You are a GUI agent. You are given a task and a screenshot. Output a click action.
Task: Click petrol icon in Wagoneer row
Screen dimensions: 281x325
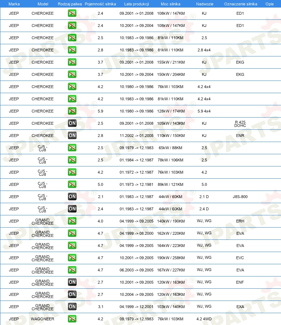pyautogui.click(x=72, y=319)
